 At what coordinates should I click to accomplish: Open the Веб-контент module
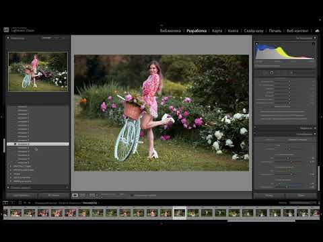(297, 31)
